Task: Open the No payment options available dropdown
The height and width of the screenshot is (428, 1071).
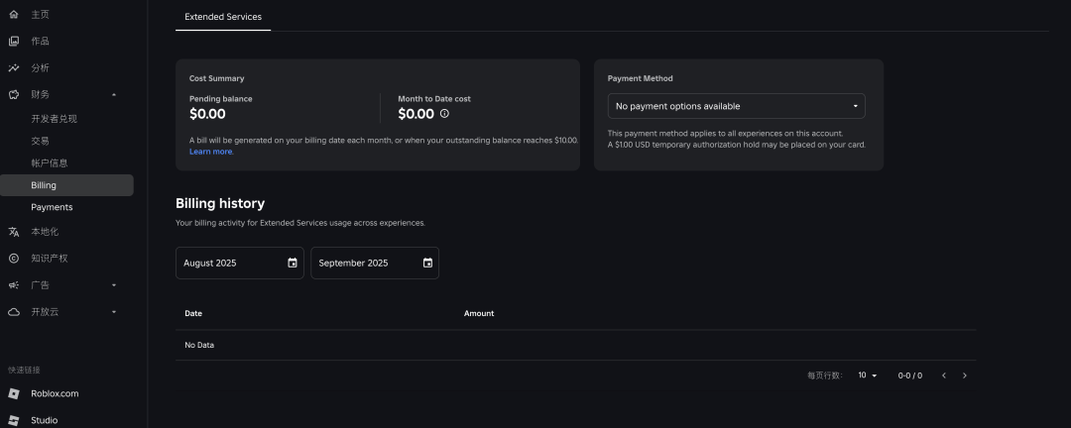Action: pos(736,106)
